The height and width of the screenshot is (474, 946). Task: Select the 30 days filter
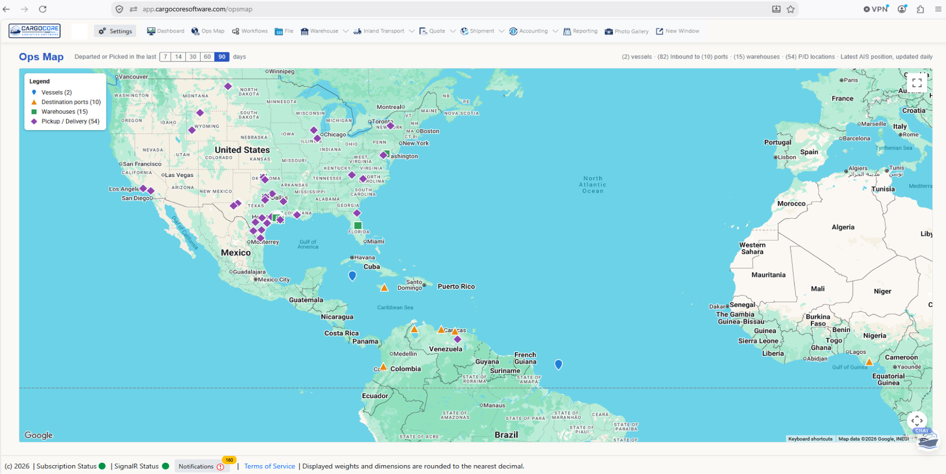tap(193, 57)
